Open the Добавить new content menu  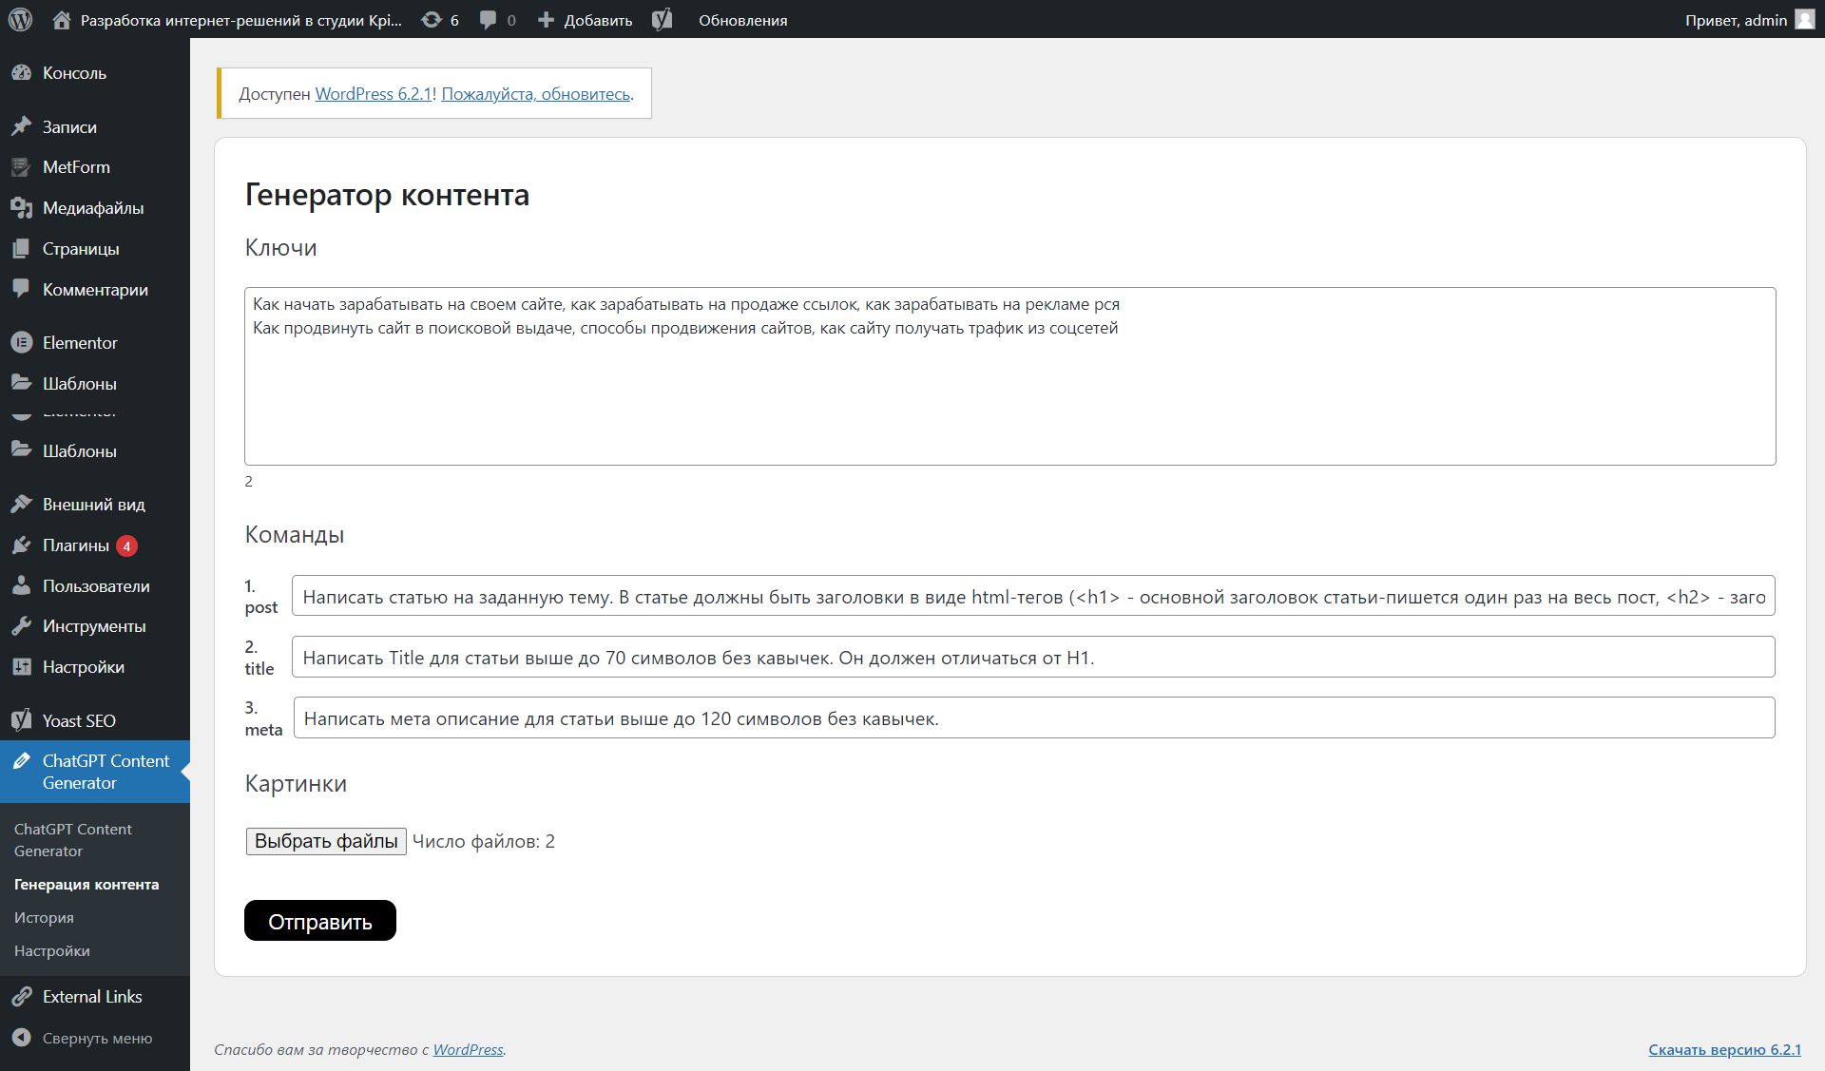click(586, 20)
